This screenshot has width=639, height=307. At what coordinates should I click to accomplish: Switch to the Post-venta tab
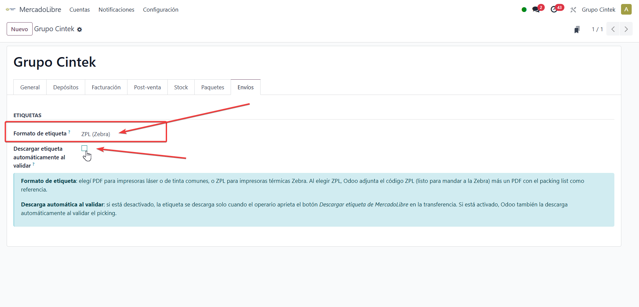[x=147, y=87]
